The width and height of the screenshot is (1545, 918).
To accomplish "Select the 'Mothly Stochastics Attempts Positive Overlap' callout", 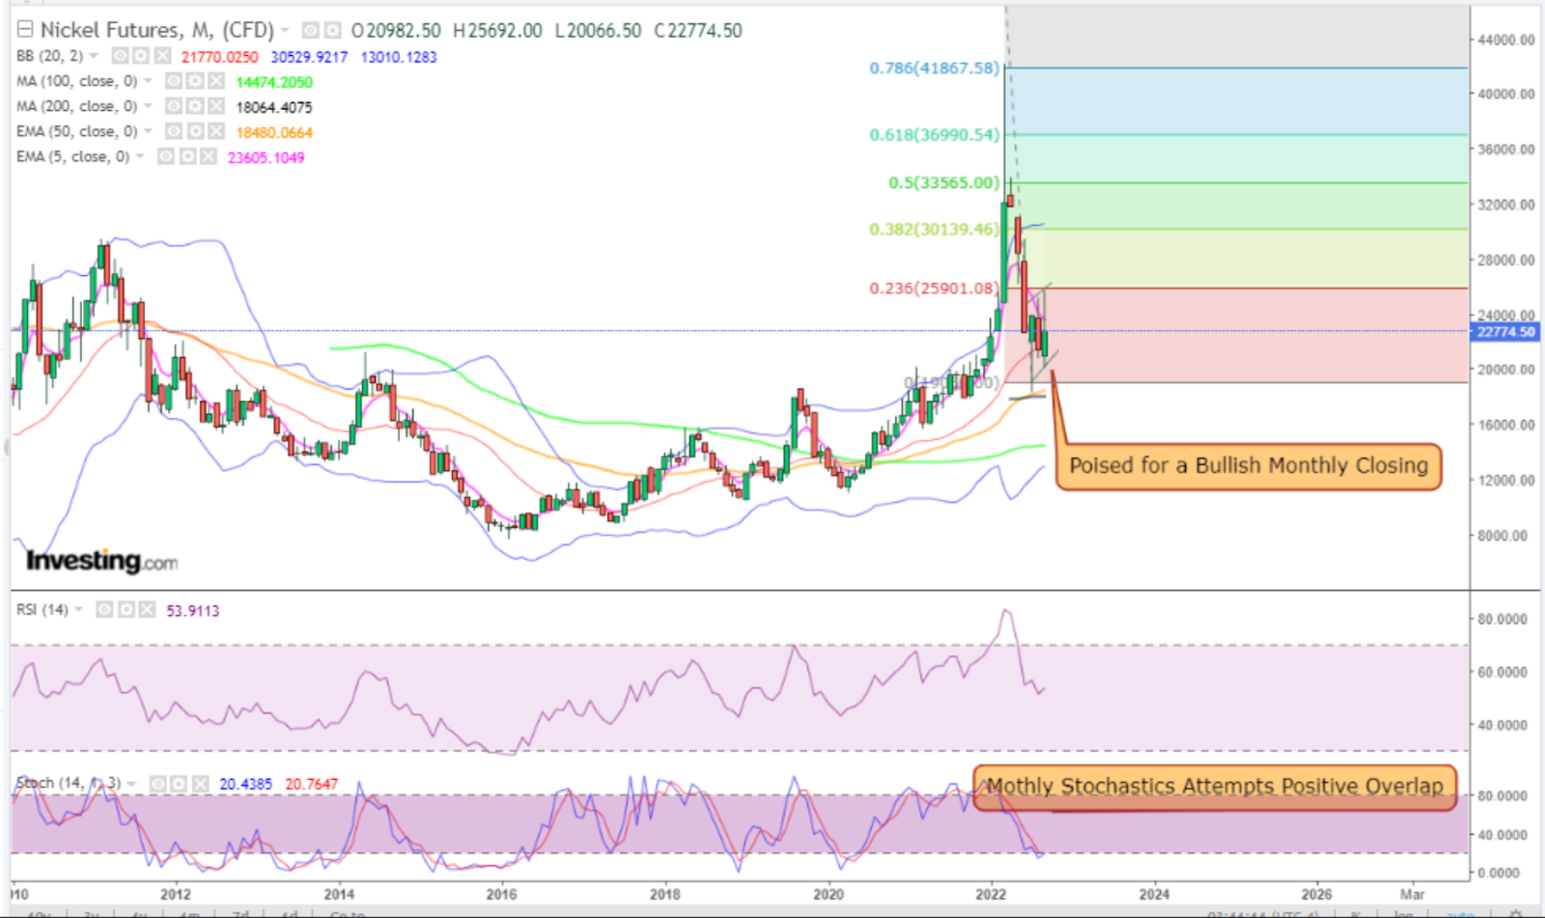I will tap(1214, 786).
